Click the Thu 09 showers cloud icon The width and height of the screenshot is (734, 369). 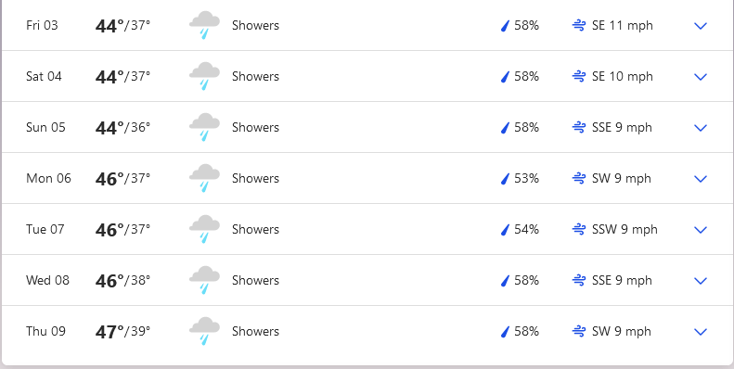(x=204, y=331)
